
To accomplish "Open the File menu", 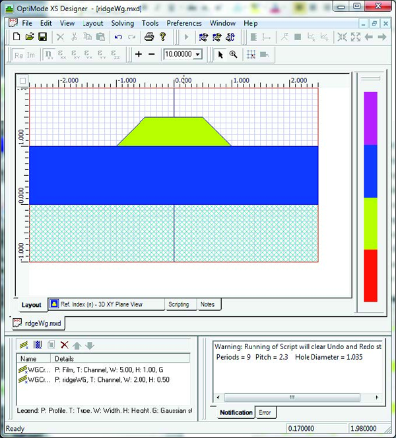I will (27, 23).
